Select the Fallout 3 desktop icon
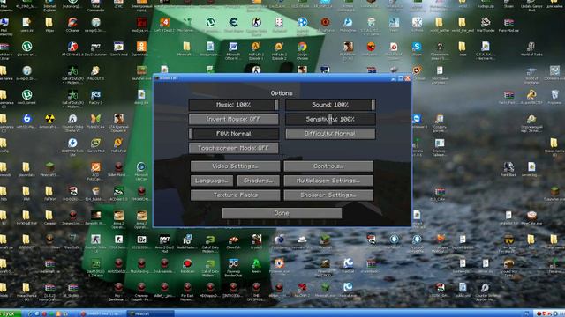The image size is (565, 317). point(95,73)
